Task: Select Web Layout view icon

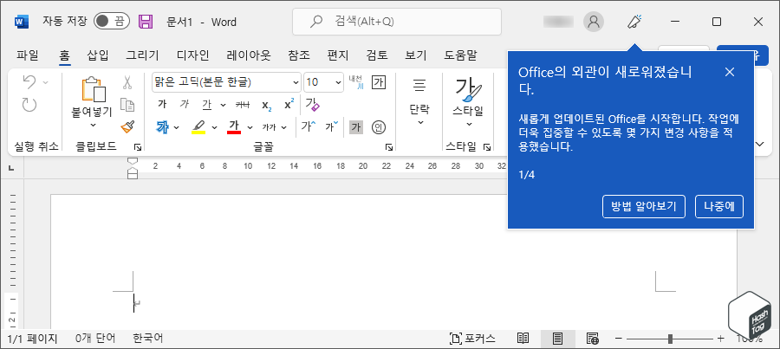Action: pyautogui.click(x=592, y=339)
